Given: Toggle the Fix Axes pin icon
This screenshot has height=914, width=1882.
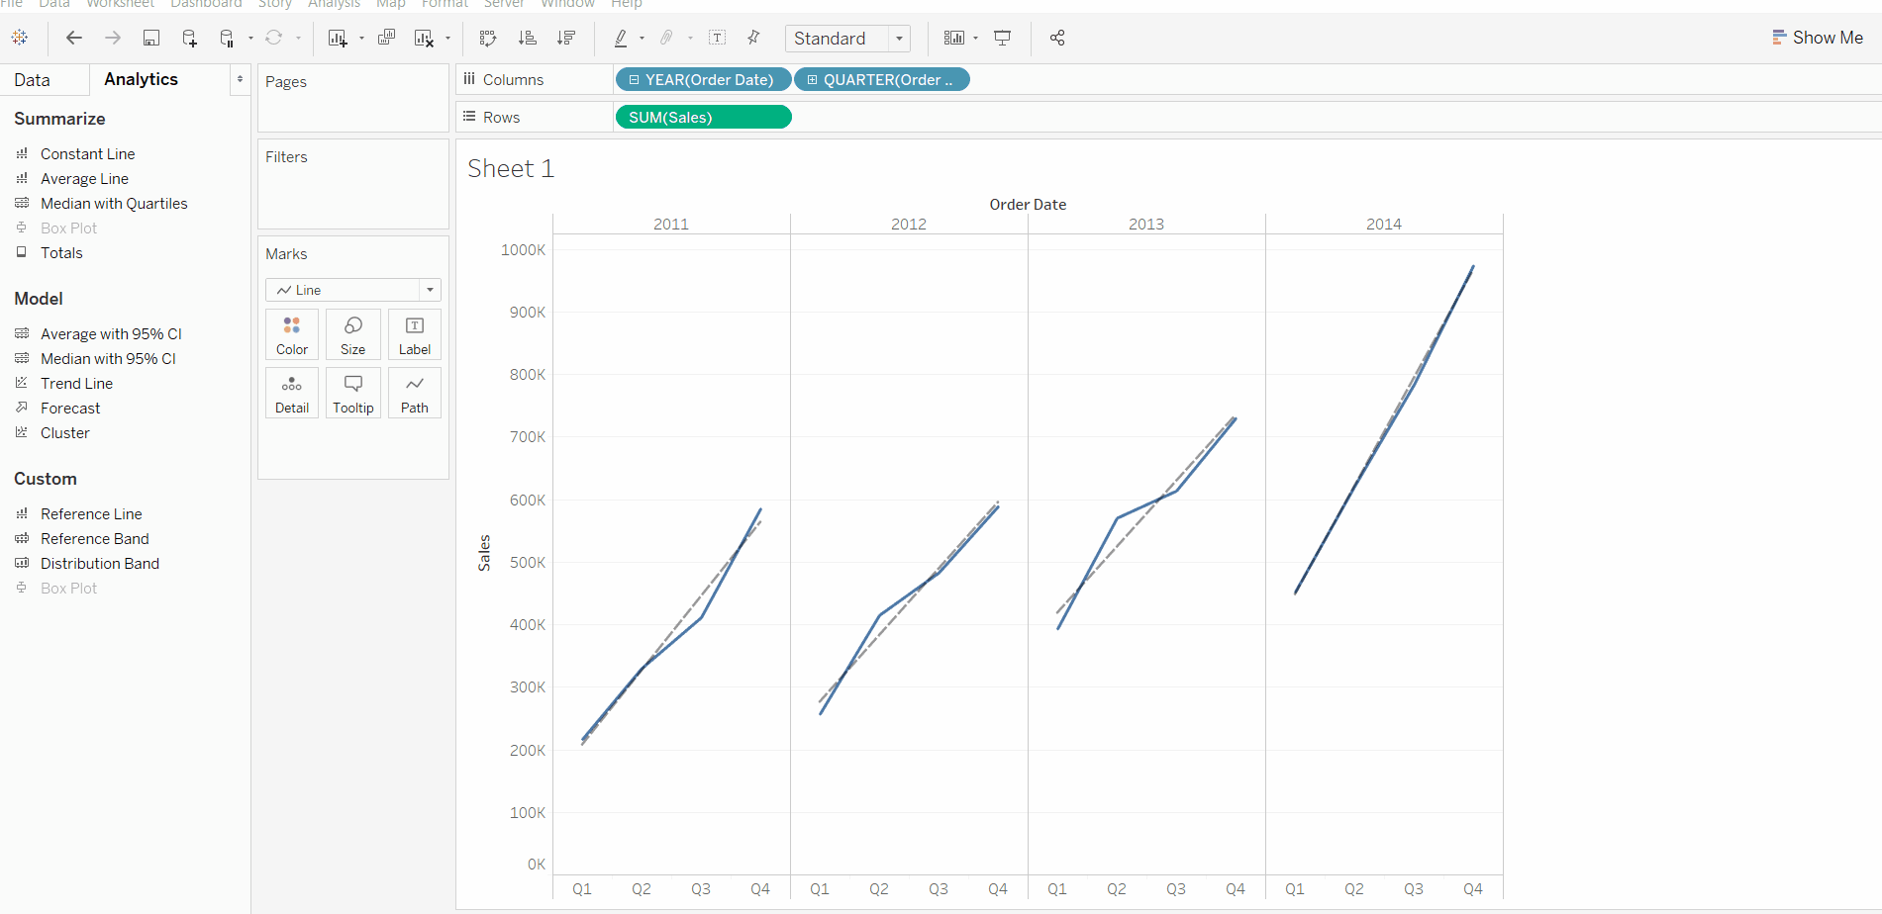Looking at the screenshot, I should (x=753, y=38).
